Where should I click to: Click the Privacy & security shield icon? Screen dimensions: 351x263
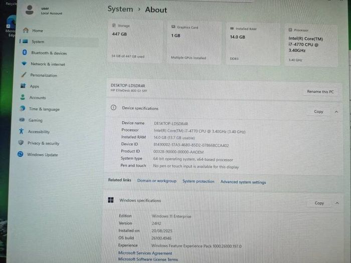pos(21,142)
